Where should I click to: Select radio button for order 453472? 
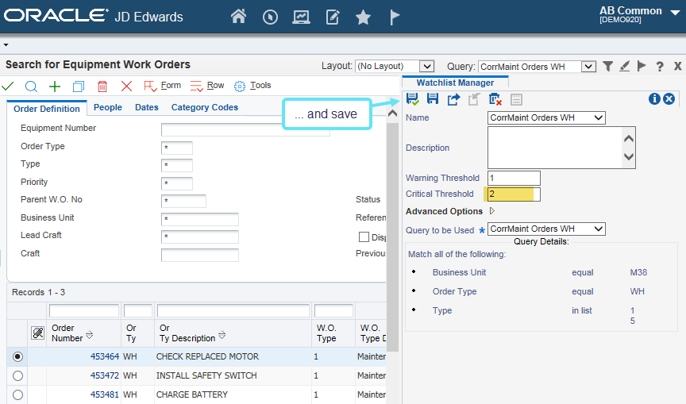(17, 375)
